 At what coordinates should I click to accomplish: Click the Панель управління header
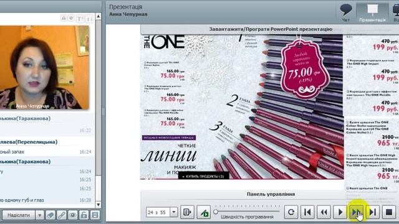pyautogui.click(x=271, y=194)
